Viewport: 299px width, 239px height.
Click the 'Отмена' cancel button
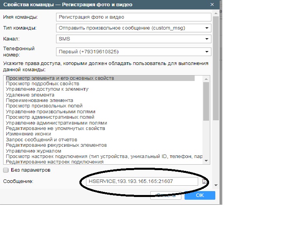tap(165, 195)
